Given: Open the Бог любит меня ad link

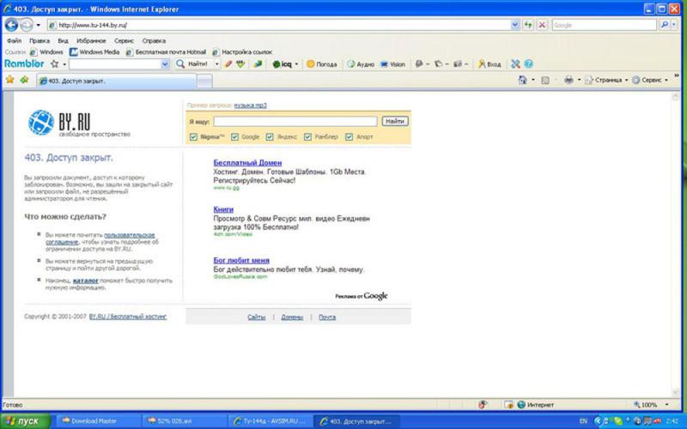Looking at the screenshot, I should pos(241,260).
